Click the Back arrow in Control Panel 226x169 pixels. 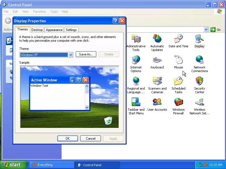pyautogui.click(x=8, y=21)
